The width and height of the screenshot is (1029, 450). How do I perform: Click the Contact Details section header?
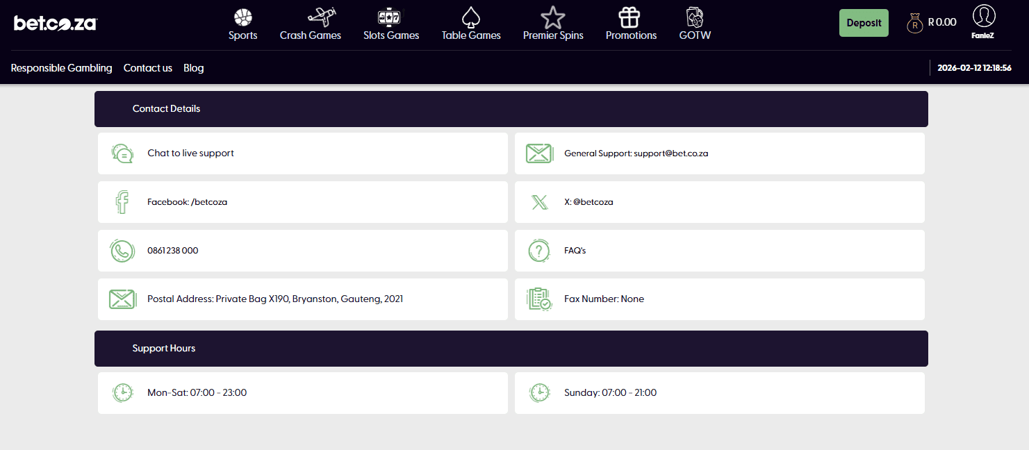[511, 109]
